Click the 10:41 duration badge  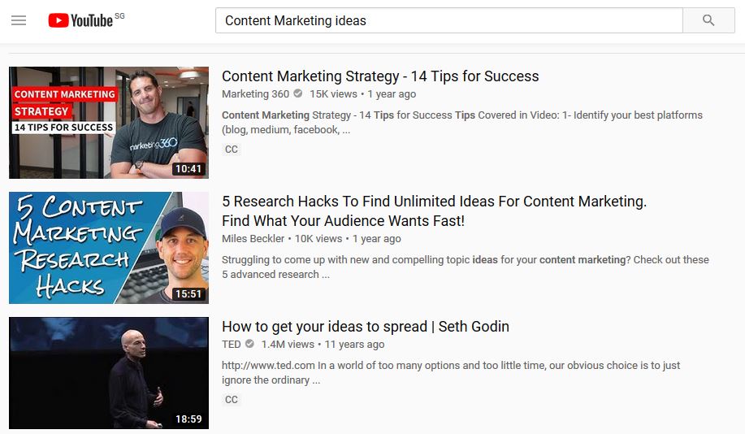point(188,169)
